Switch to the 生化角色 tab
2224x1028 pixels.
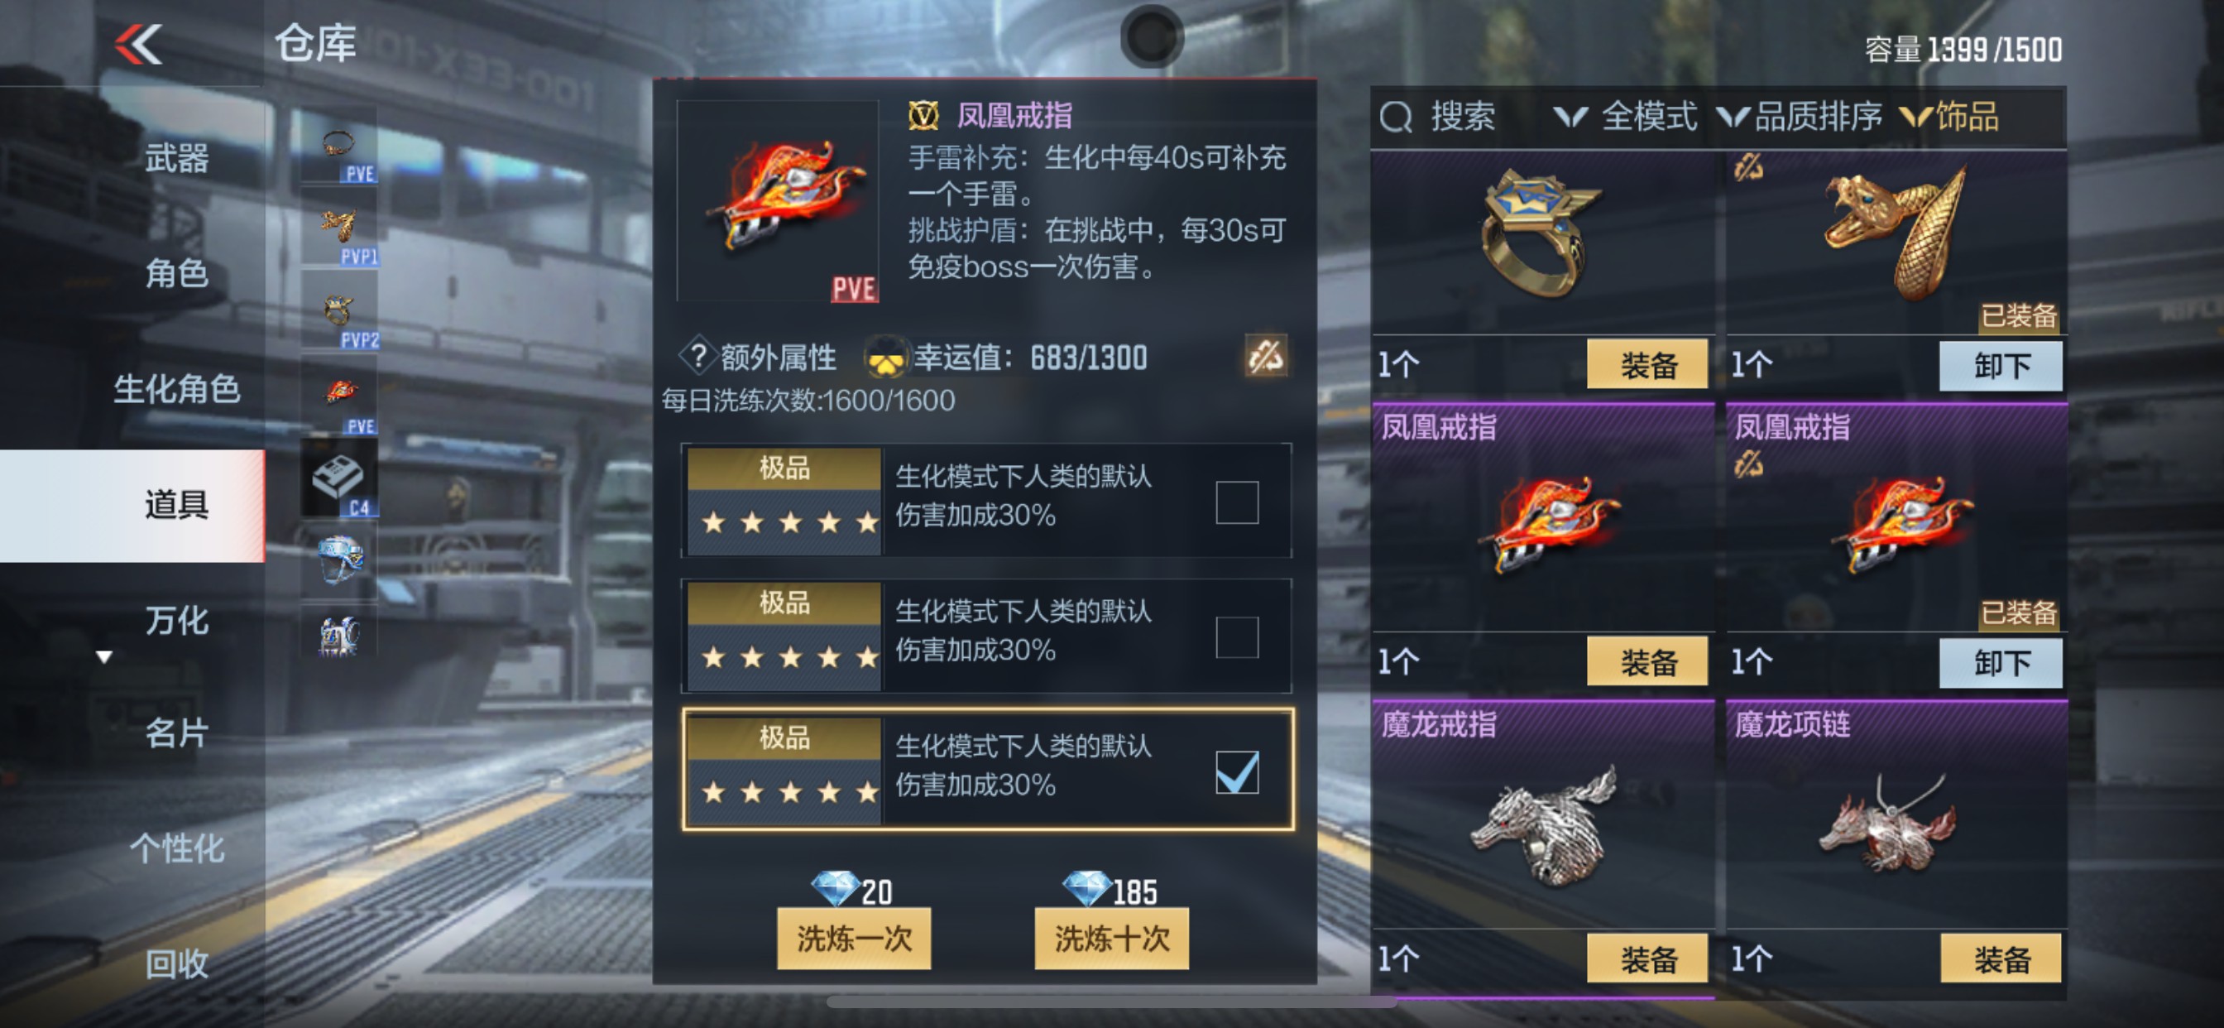pos(176,390)
